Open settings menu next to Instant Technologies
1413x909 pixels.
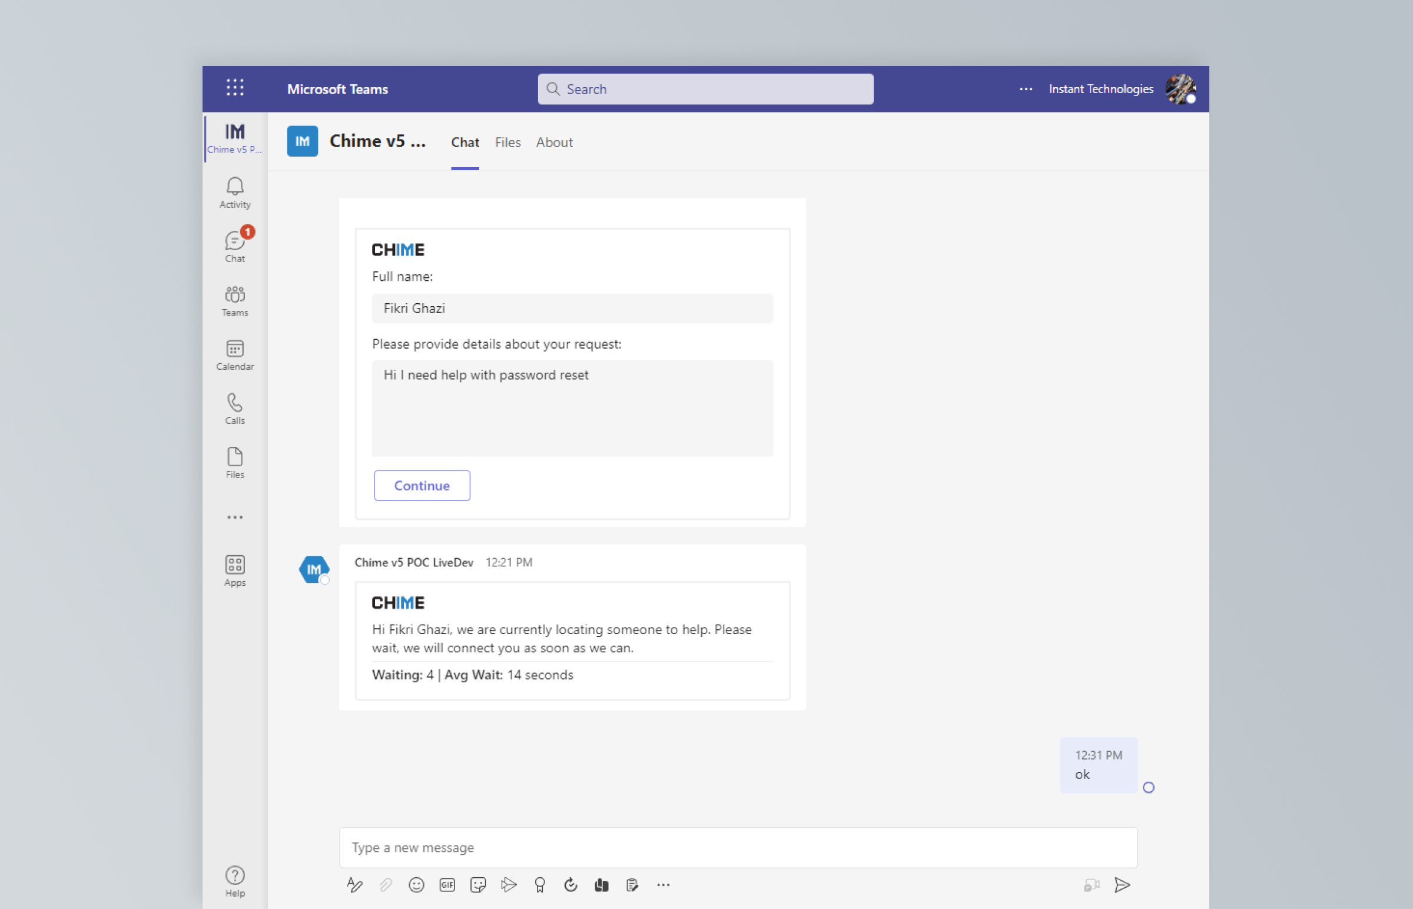(1025, 89)
